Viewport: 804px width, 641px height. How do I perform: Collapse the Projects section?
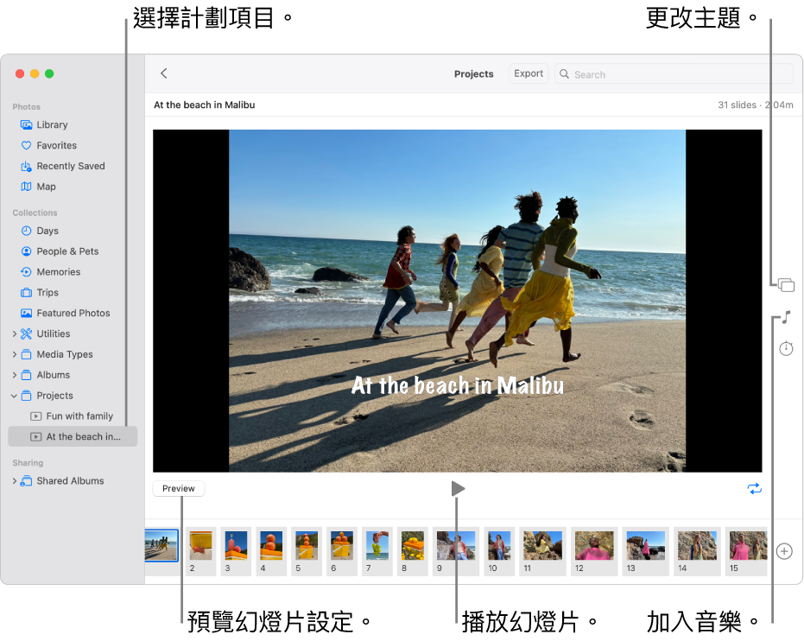point(15,396)
